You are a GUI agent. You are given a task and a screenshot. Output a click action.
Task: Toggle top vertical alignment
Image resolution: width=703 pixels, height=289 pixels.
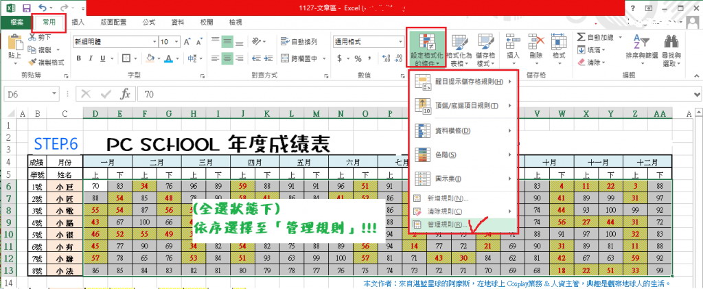click(x=216, y=41)
